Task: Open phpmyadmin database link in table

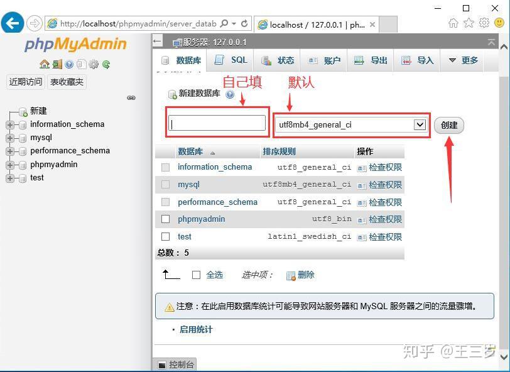Action: click(x=202, y=219)
